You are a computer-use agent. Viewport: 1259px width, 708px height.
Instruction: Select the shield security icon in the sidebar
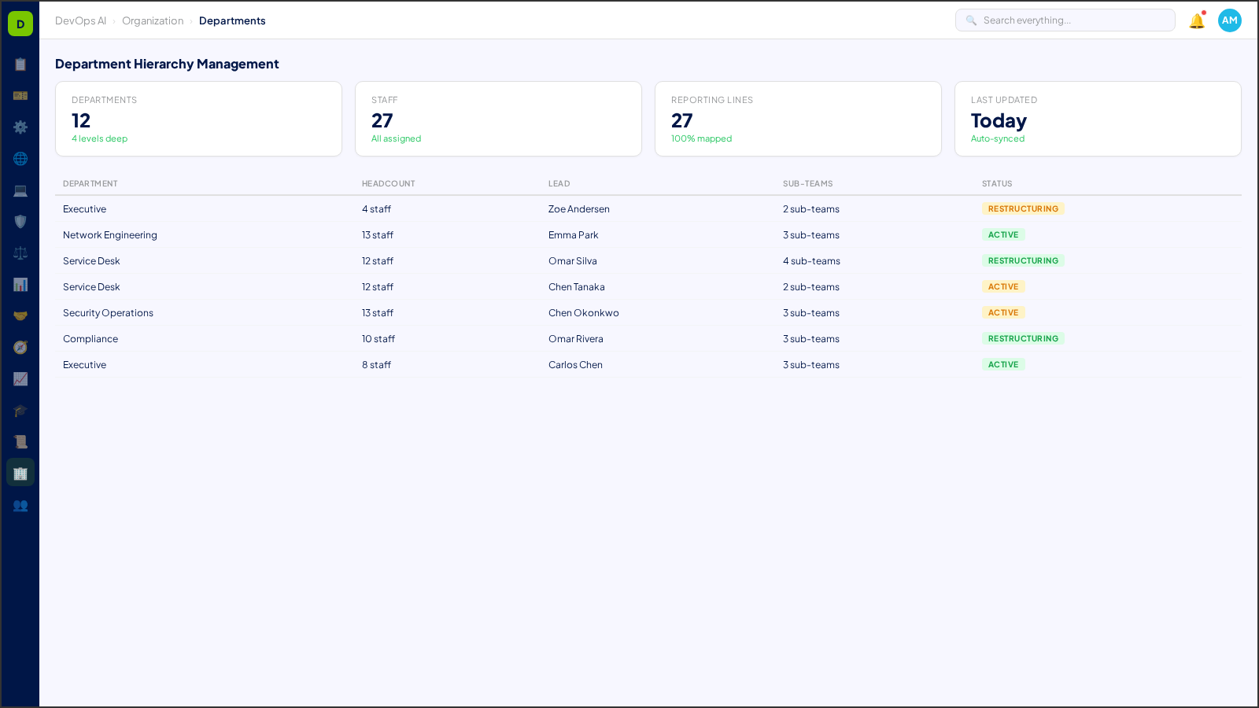coord(20,221)
